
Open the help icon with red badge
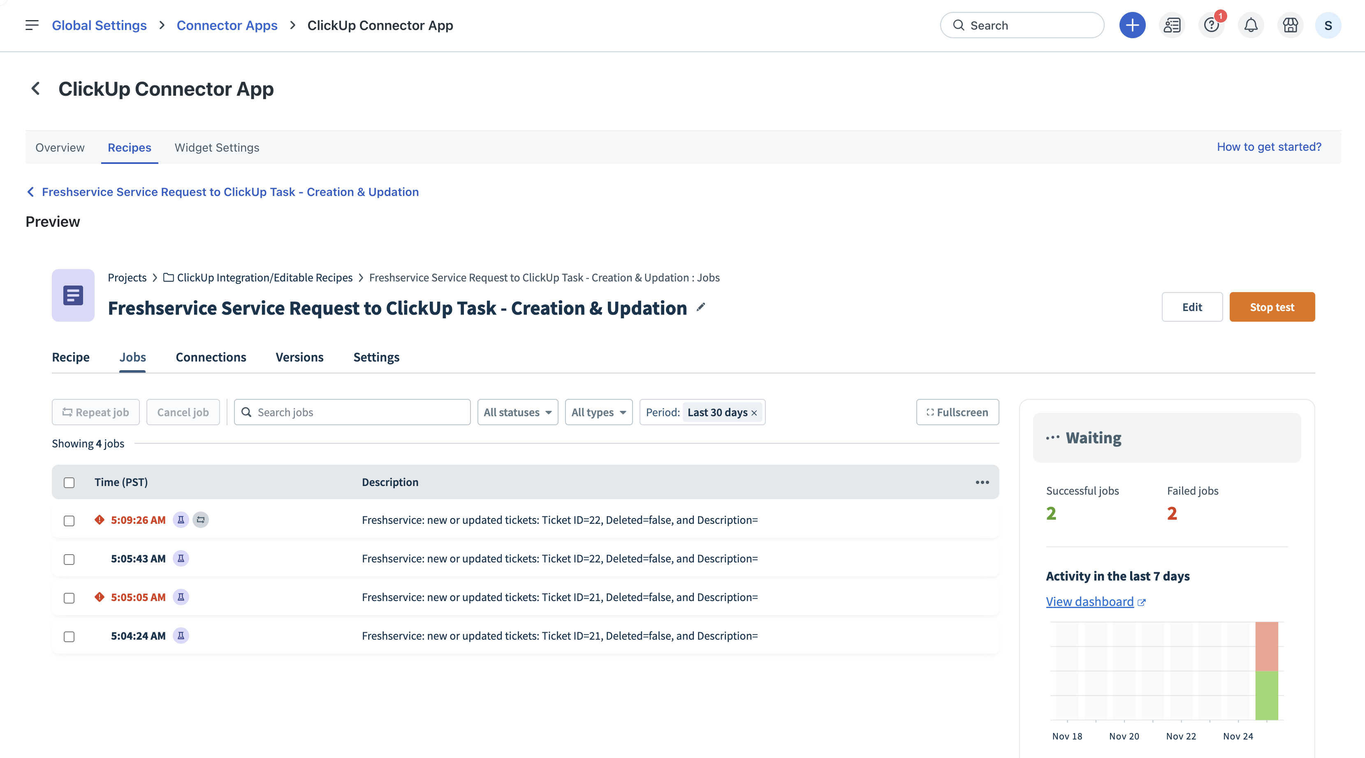click(x=1211, y=25)
